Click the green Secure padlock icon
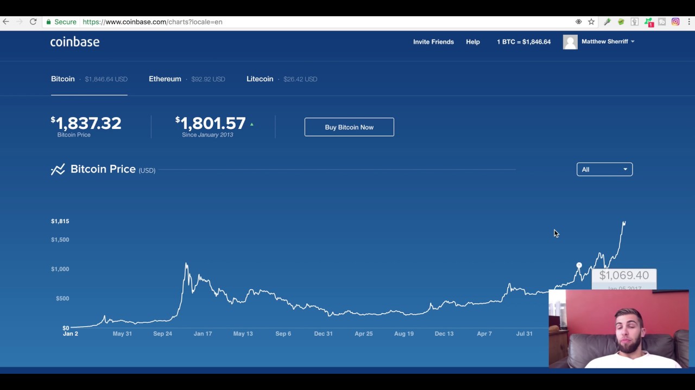This screenshot has height=390, width=695. pyautogui.click(x=49, y=22)
